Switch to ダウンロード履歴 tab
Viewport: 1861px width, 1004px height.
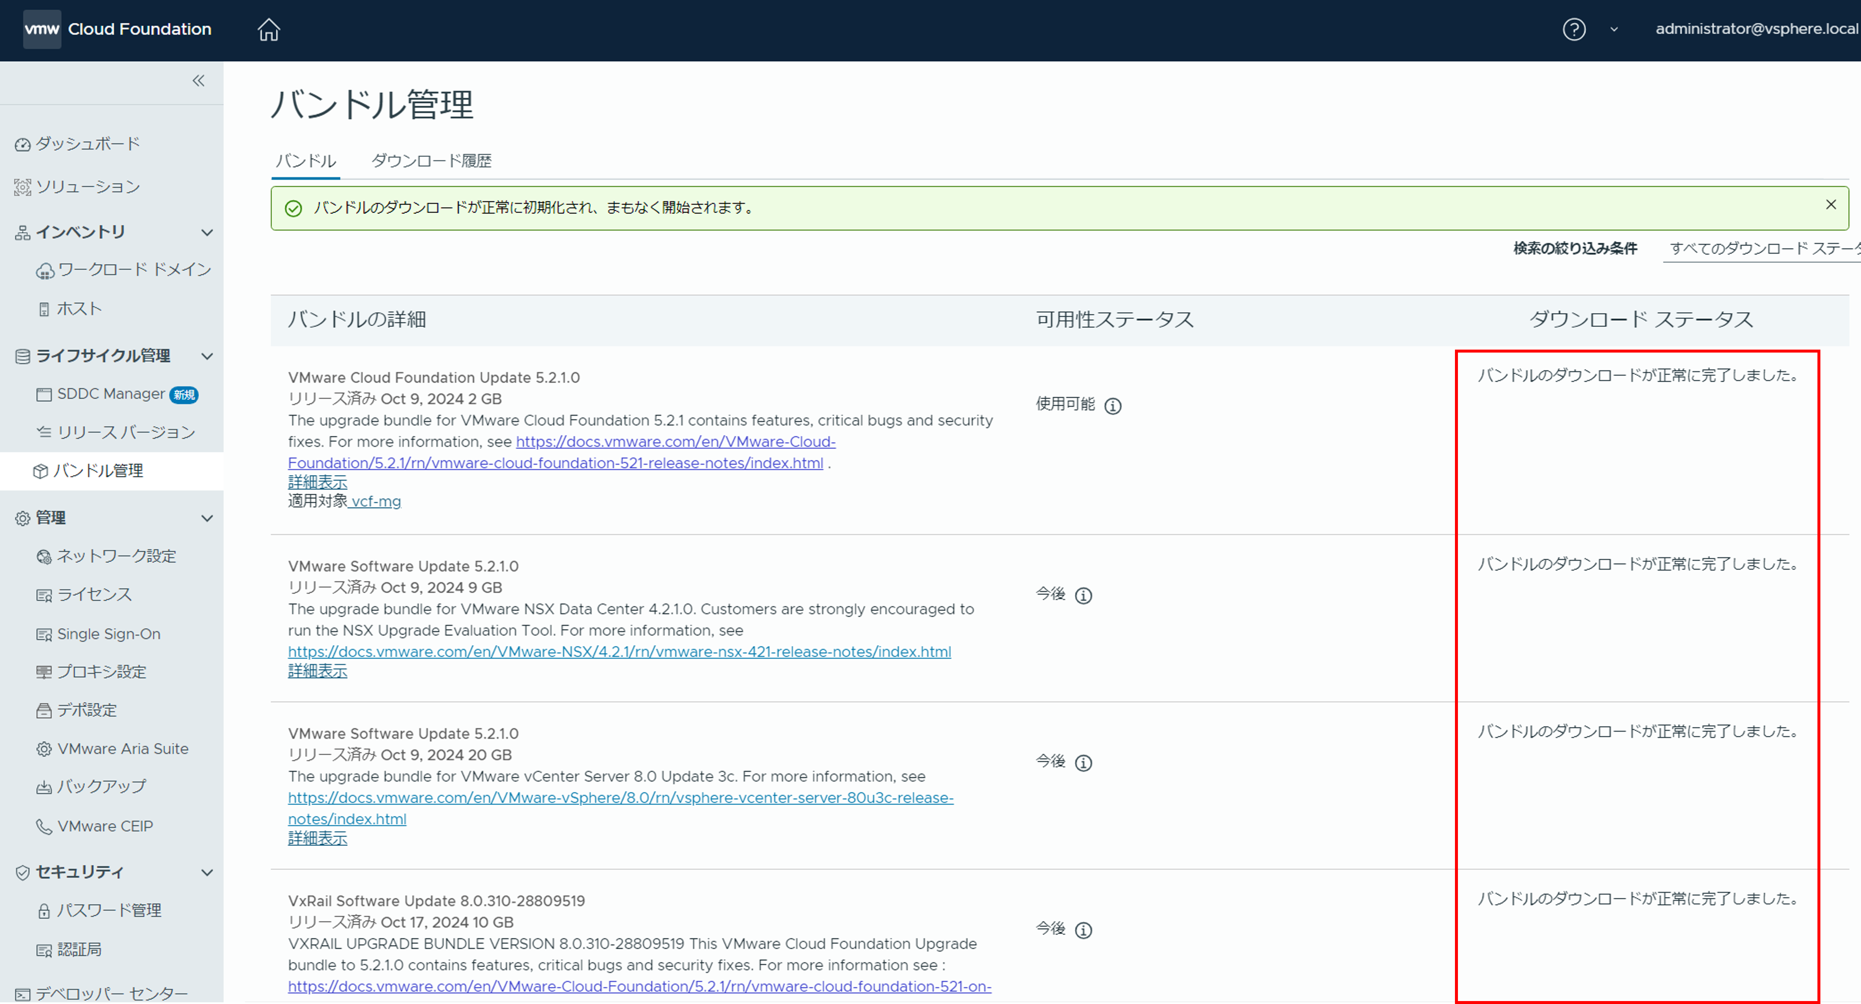pyautogui.click(x=431, y=161)
